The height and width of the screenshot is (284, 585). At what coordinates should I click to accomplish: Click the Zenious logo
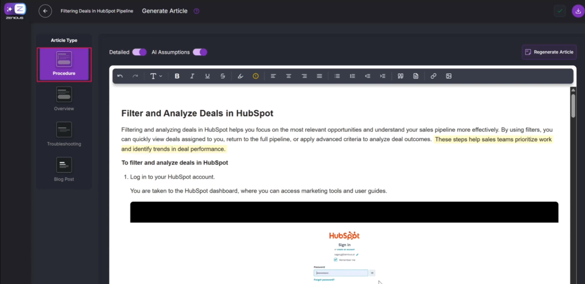point(15,11)
